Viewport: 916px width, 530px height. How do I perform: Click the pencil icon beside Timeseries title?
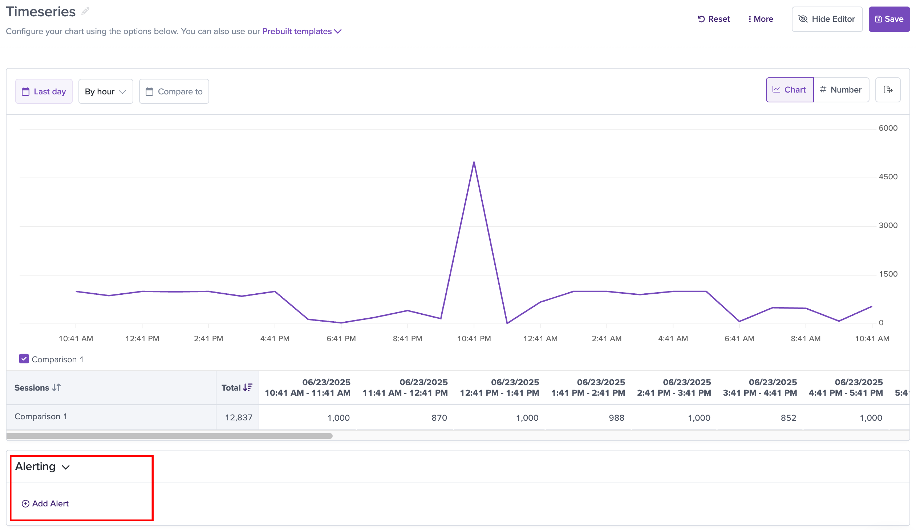(x=85, y=11)
